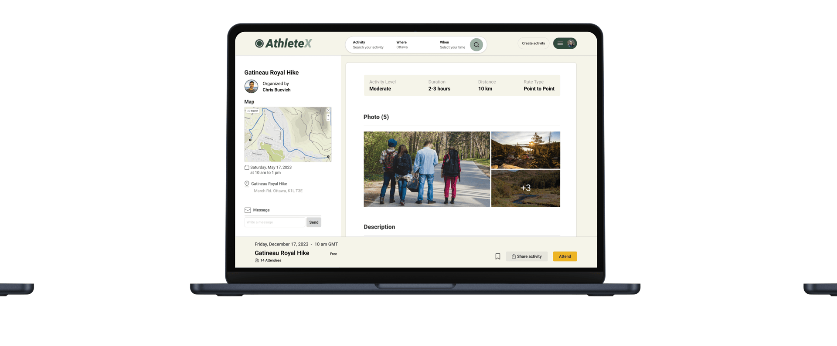Image resolution: width=837 pixels, height=346 pixels.
Task: Click the Description heading
Action: coord(379,227)
